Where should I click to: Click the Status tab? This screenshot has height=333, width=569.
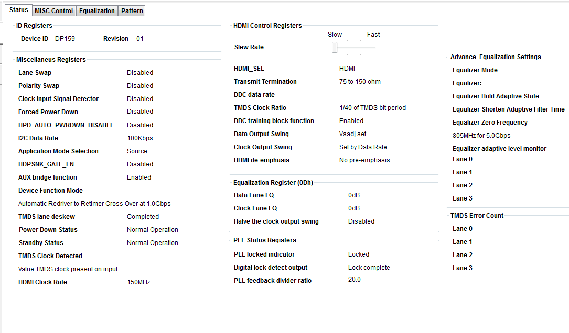pyautogui.click(x=19, y=10)
